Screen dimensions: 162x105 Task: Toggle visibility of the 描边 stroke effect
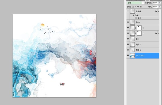[136, 18]
